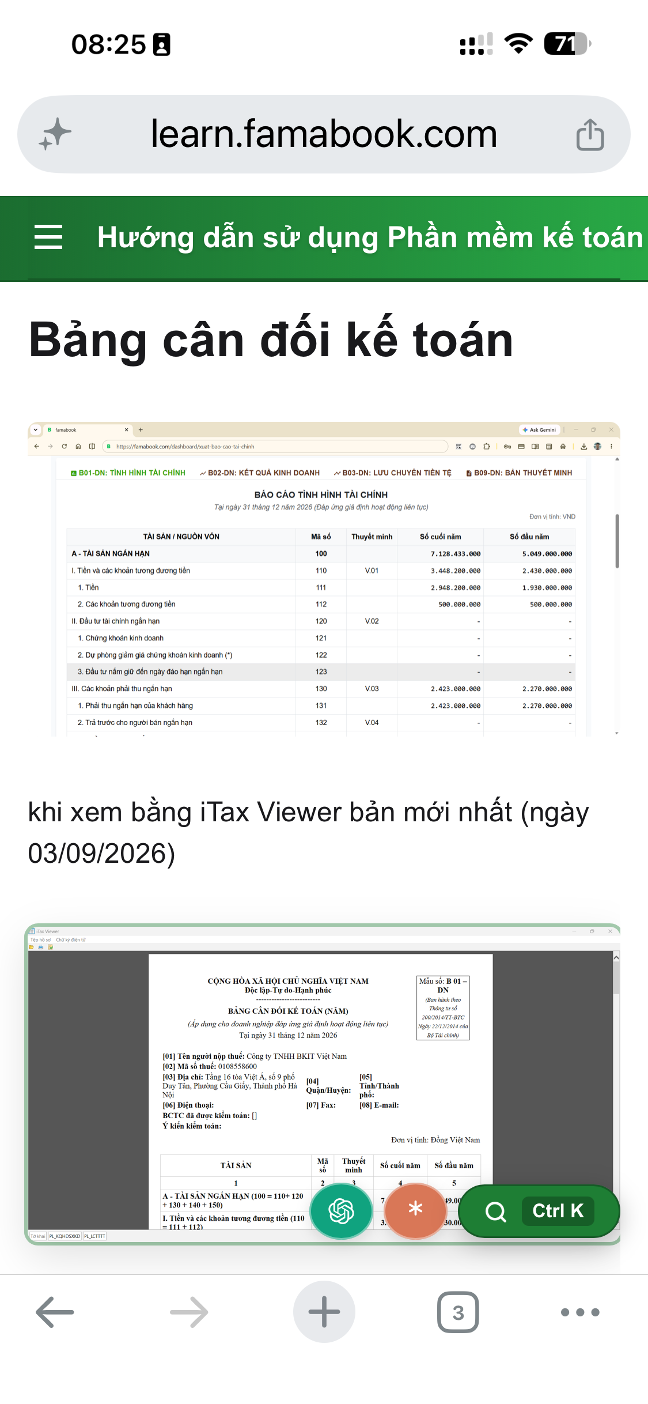The width and height of the screenshot is (648, 1404).
Task: Open the orange asterisk floating button
Action: pyautogui.click(x=415, y=1210)
